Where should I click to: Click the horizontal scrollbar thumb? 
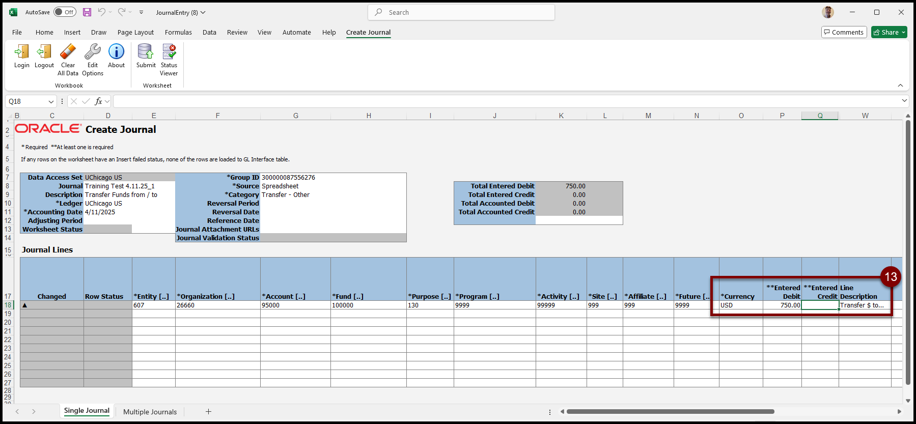(670, 412)
